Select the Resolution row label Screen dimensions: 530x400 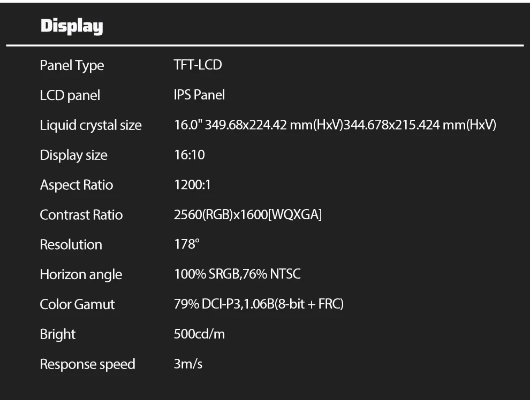tap(71, 245)
